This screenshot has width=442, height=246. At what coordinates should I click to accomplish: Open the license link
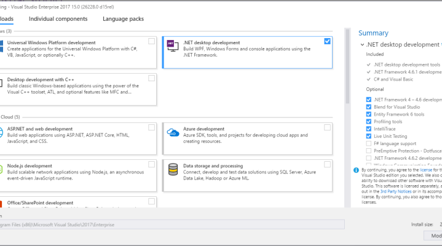pyautogui.click(x=425, y=170)
